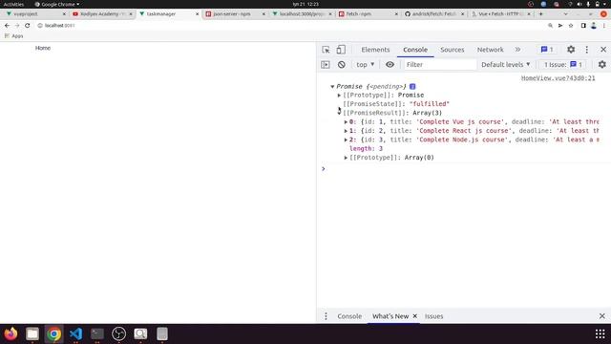
Task: Close the DevTools panel
Action: point(603,50)
